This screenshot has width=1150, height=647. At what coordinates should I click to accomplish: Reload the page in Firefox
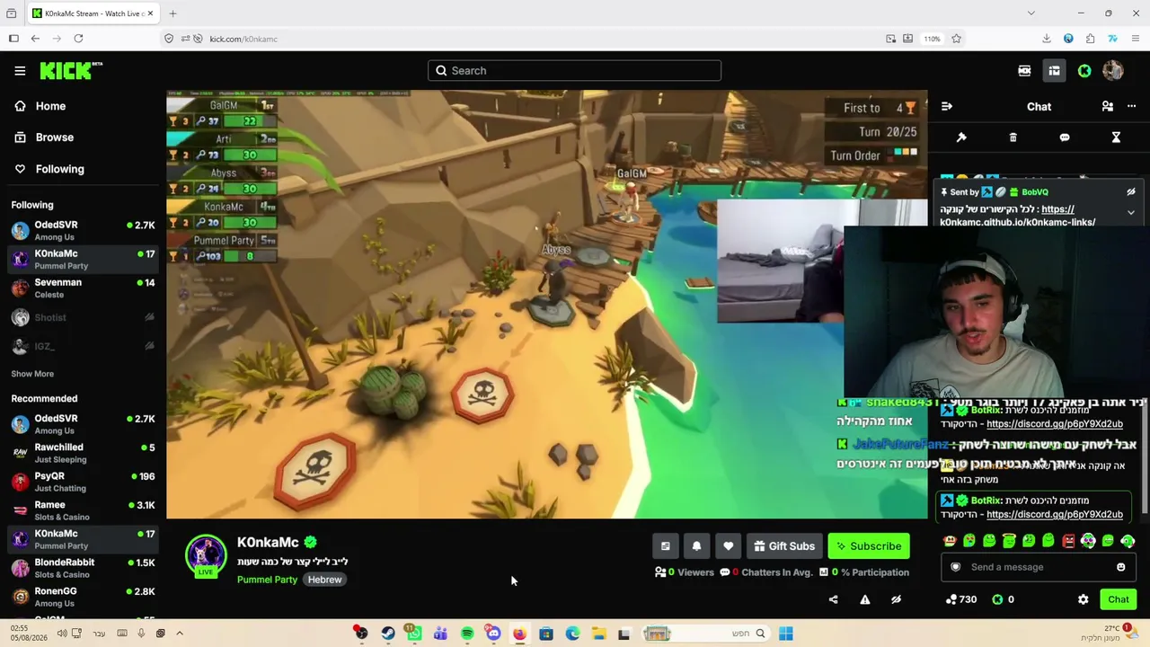[78, 39]
